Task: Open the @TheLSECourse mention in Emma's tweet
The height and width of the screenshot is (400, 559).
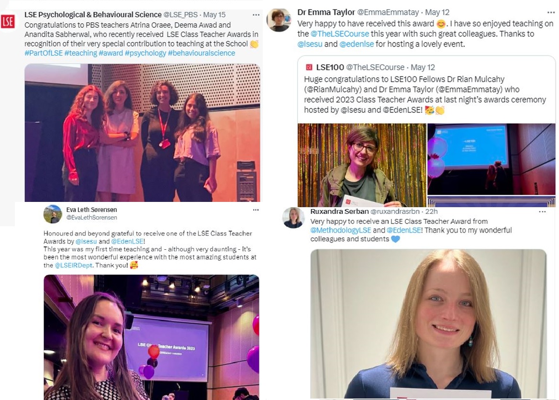Action: pos(340,34)
